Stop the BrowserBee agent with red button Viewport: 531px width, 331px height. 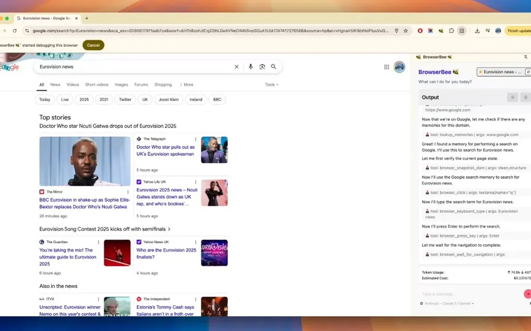coord(527,294)
